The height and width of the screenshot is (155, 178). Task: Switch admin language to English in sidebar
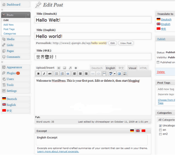(11, 105)
